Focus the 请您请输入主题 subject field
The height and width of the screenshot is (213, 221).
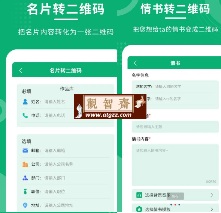[175, 127]
